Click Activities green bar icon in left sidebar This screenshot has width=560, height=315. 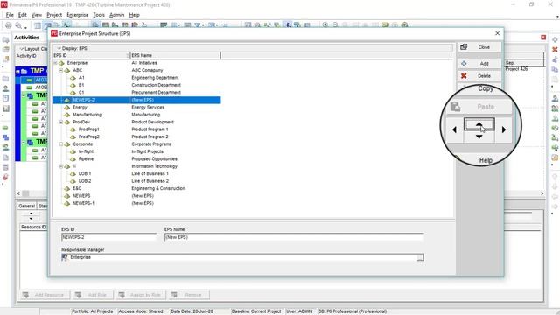point(6,128)
